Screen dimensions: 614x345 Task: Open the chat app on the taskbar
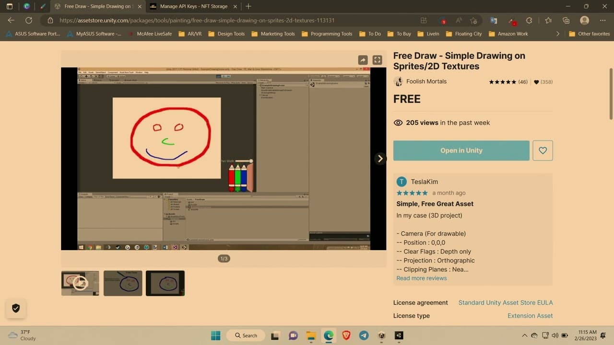click(x=293, y=335)
